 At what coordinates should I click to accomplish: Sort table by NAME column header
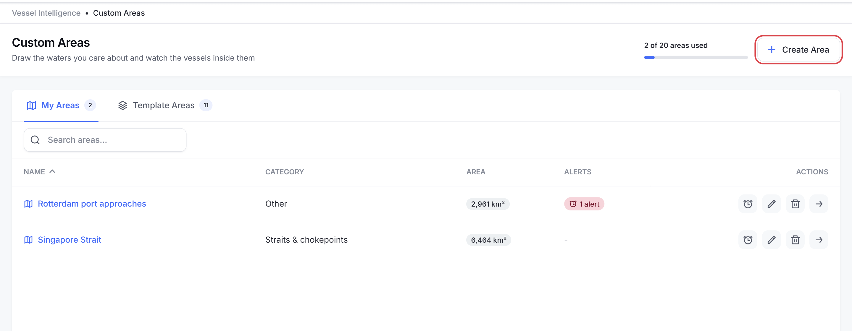(39, 172)
